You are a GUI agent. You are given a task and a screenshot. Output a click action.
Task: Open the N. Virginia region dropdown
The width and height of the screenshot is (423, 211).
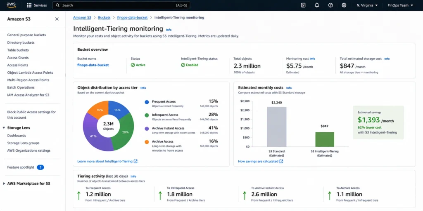pyautogui.click(x=367, y=5)
